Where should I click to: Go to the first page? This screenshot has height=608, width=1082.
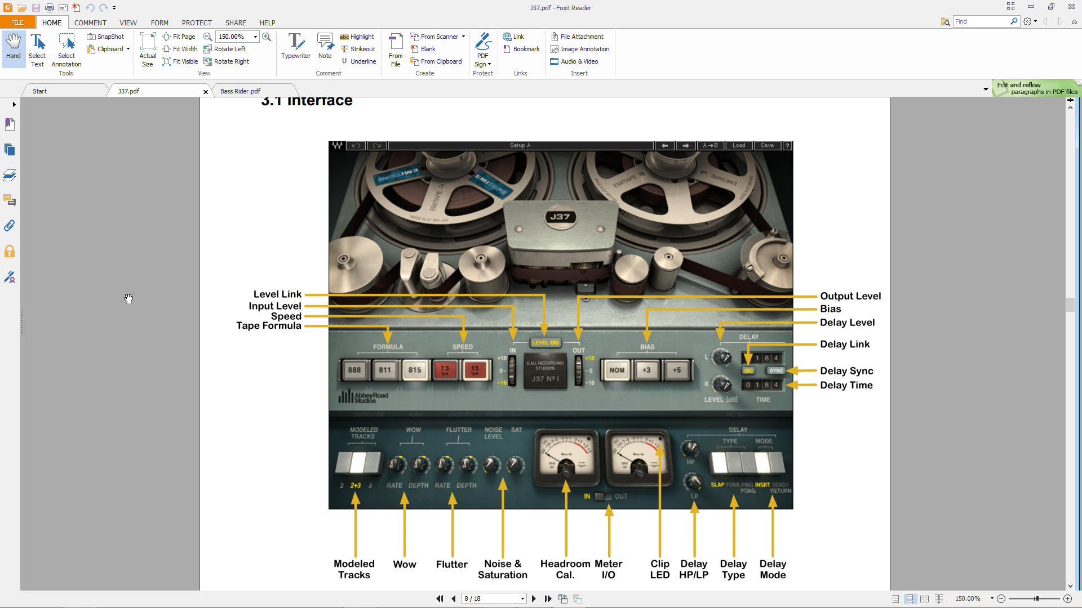click(x=440, y=599)
